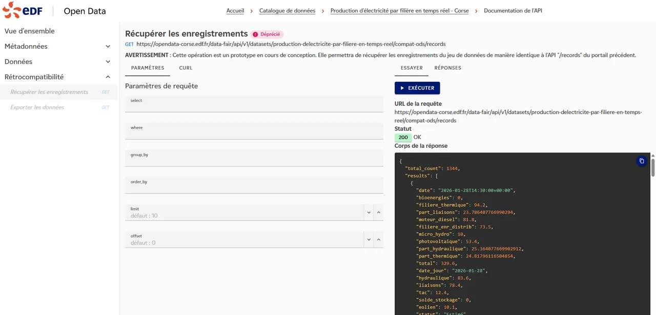
Task: Click the Open Data header title
Action: [x=85, y=11]
